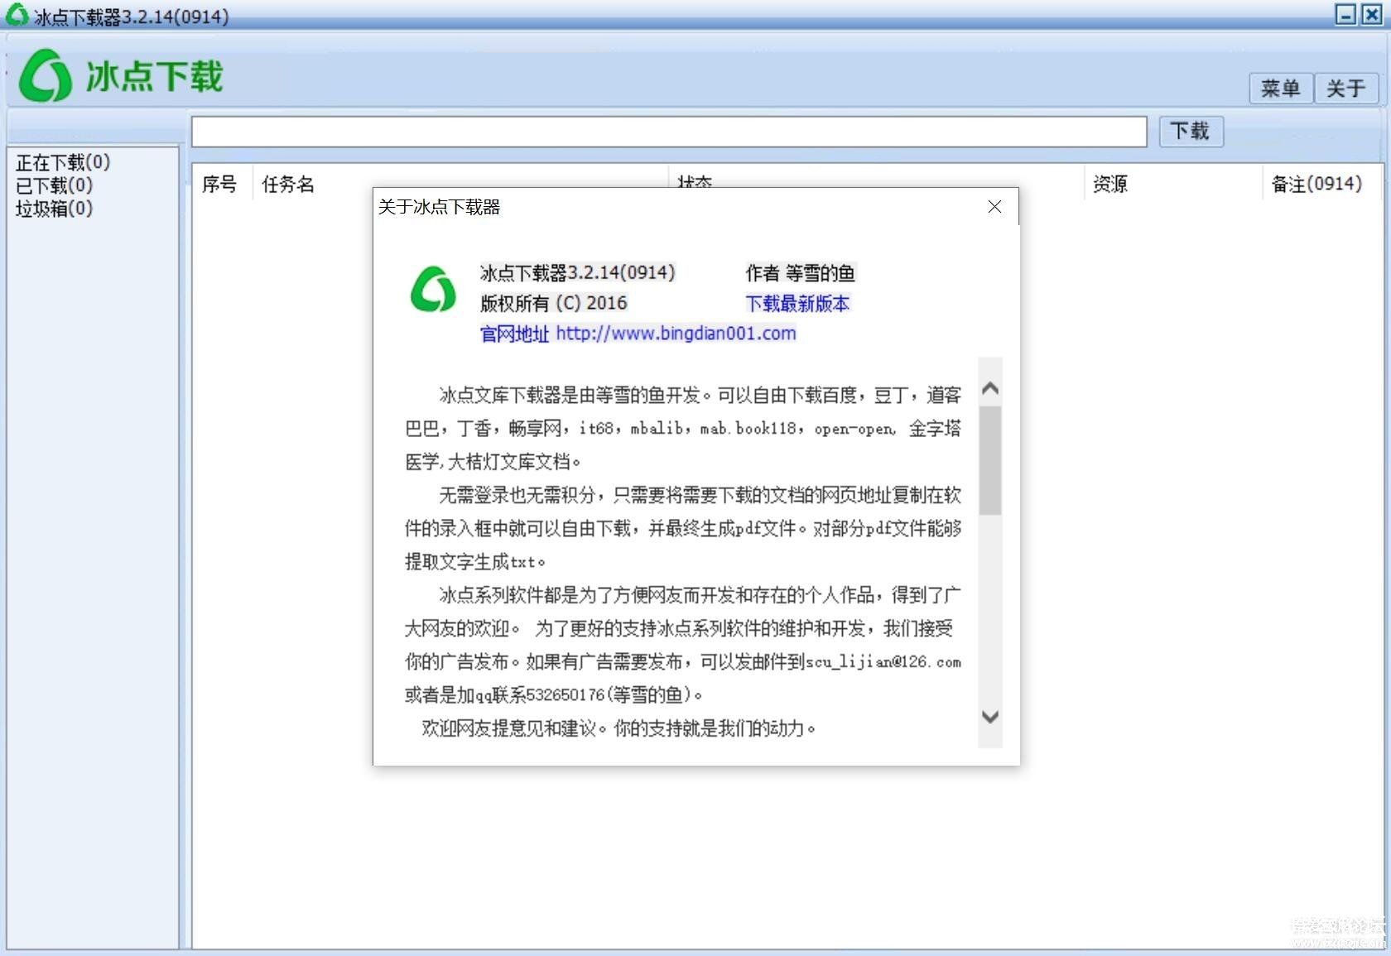The image size is (1391, 956).
Task: Close the main 冰点下载器 window
Action: (1371, 14)
